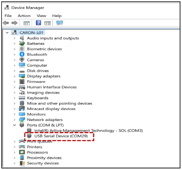Click the Computer monitor icon
This screenshot has height=170, width=182.
click(x=22, y=65)
